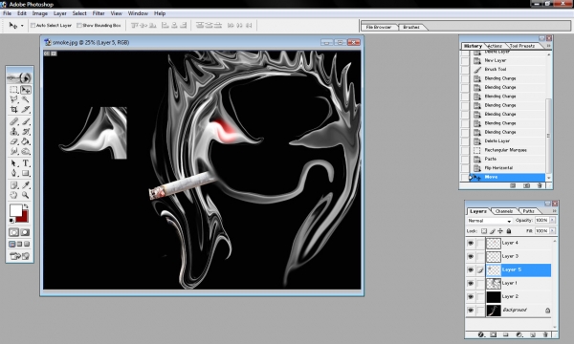Open the Brushes tab in palette well
This screenshot has width=574, height=344.
[x=411, y=27]
